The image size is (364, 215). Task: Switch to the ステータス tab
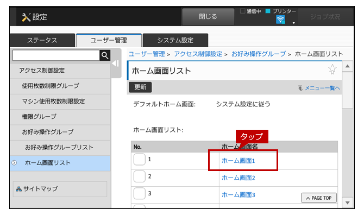[42, 40]
